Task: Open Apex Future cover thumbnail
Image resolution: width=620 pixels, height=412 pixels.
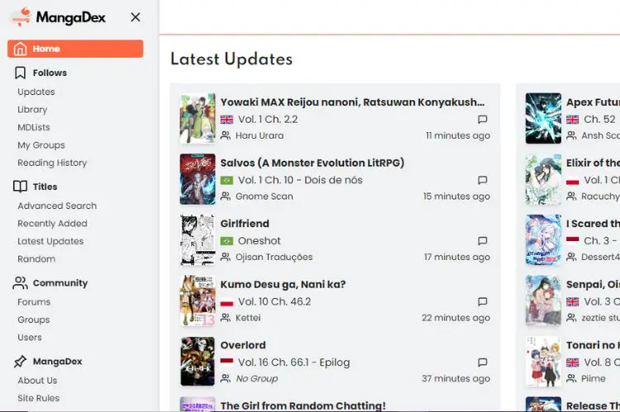Action: [543, 119]
